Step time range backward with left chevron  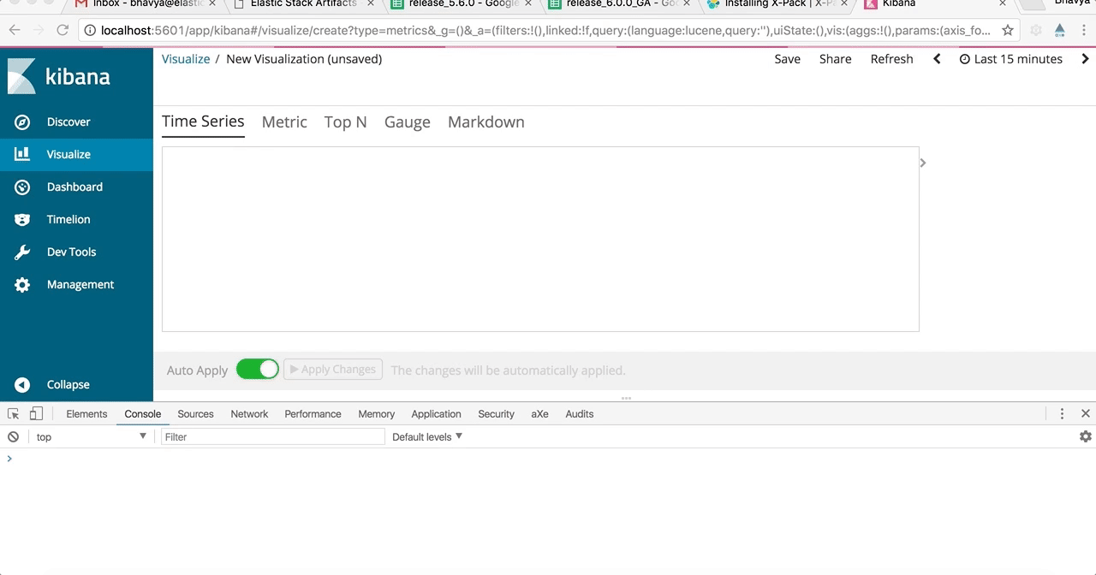click(937, 59)
